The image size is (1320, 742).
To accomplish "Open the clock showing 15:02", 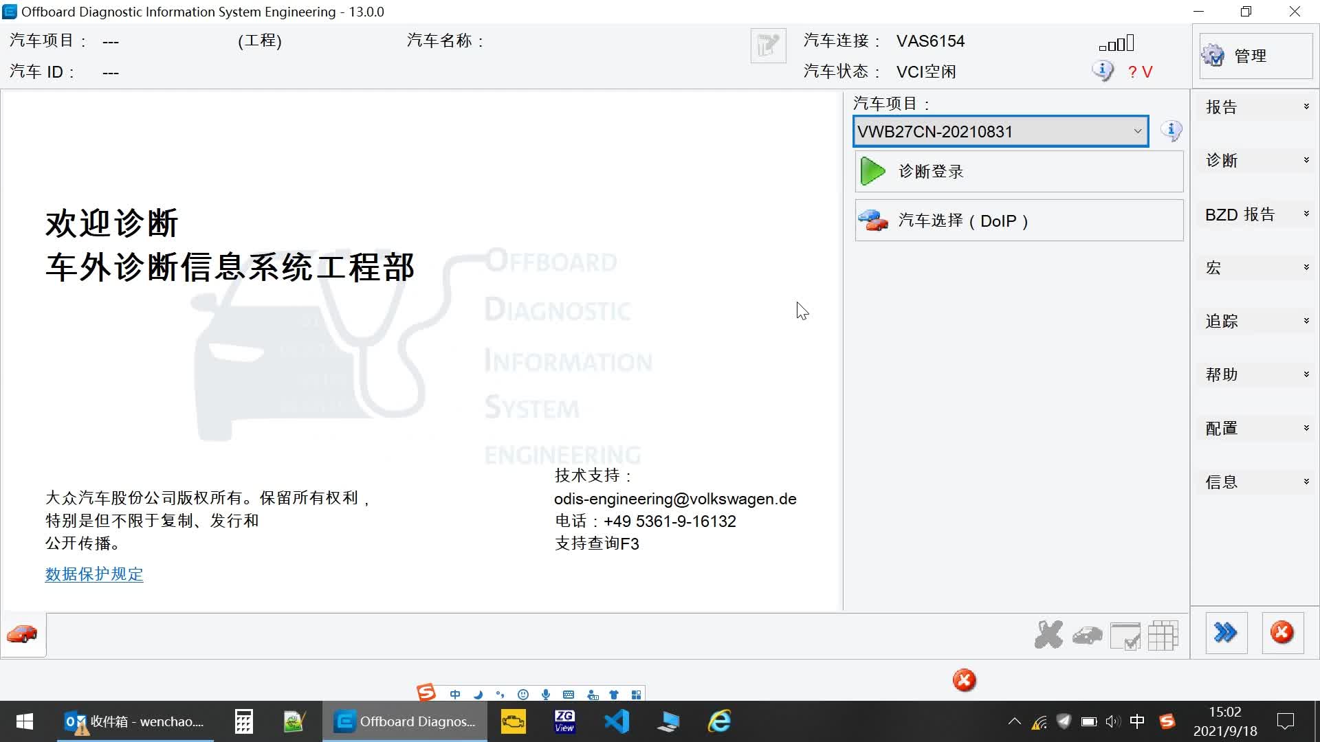I will pos(1225,721).
